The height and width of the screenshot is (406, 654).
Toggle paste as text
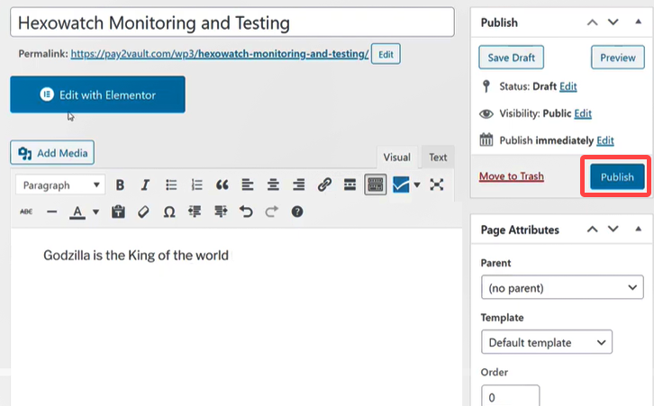(x=118, y=212)
